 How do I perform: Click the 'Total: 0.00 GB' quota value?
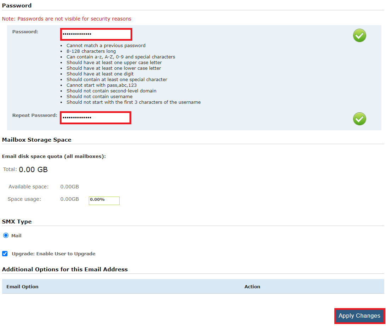point(33,169)
